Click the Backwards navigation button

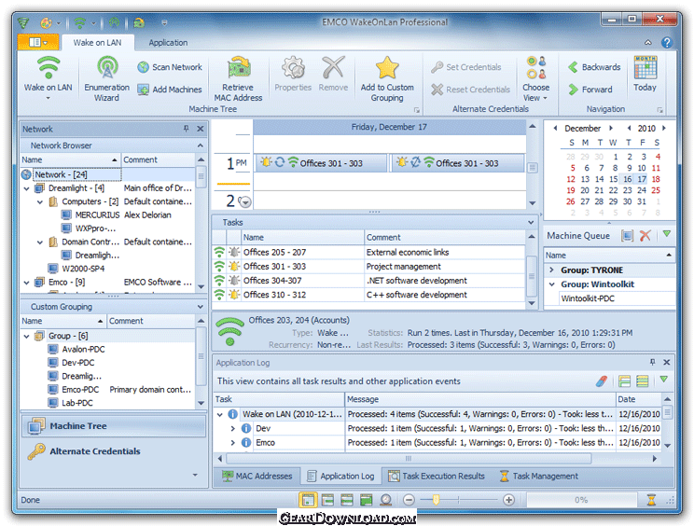coord(594,67)
